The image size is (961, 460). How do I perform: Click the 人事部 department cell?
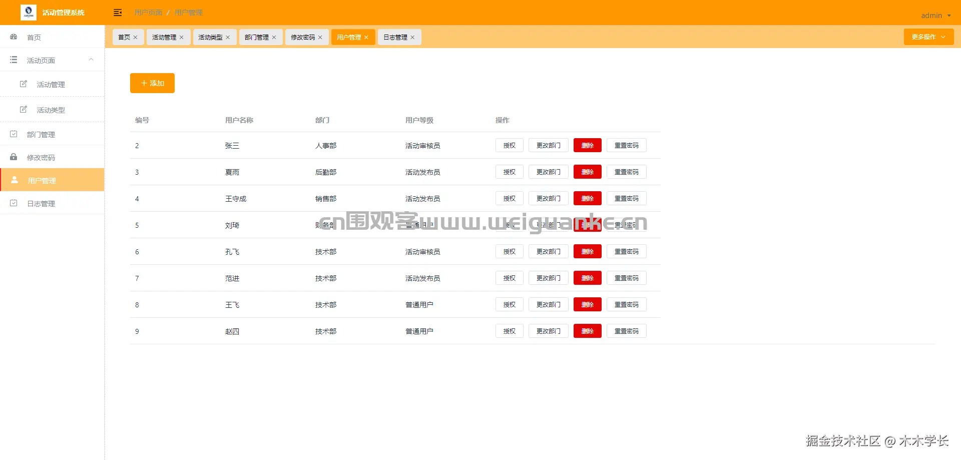click(326, 146)
